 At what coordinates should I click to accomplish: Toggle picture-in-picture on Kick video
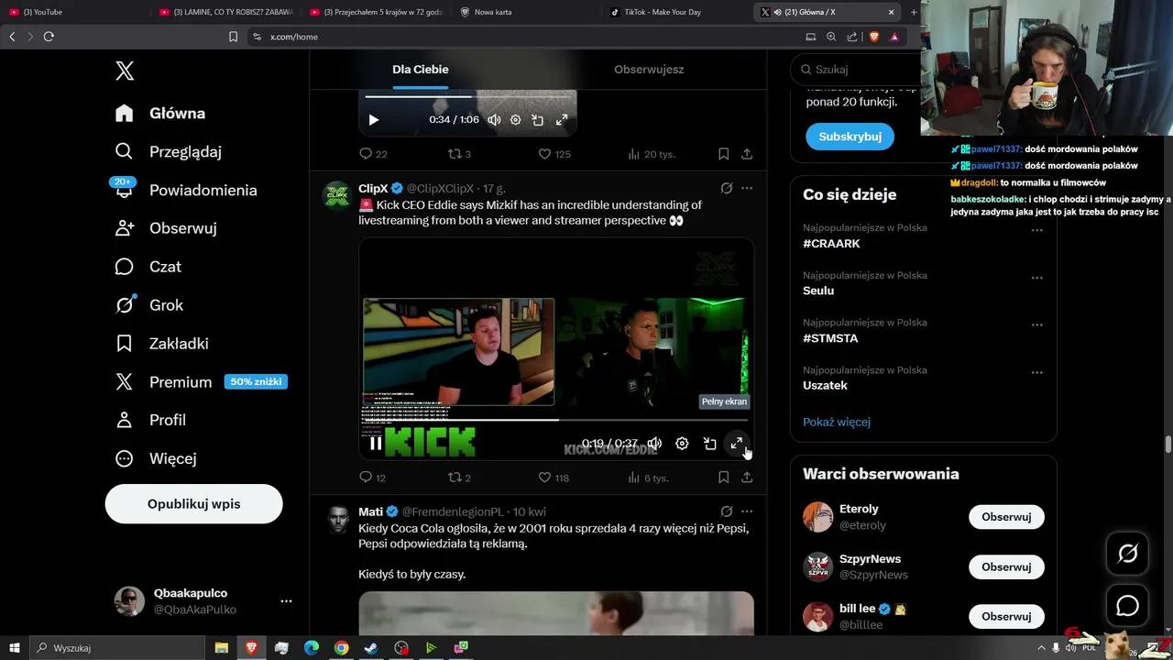tap(709, 444)
